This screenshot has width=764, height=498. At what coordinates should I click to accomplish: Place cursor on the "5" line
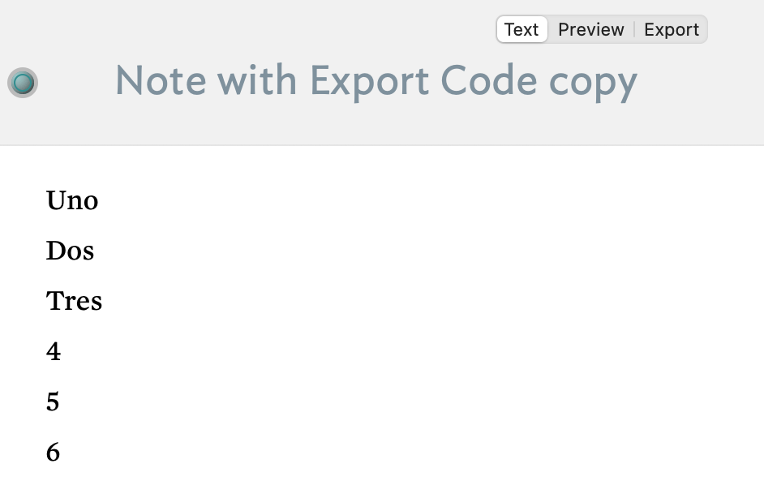[x=53, y=401]
